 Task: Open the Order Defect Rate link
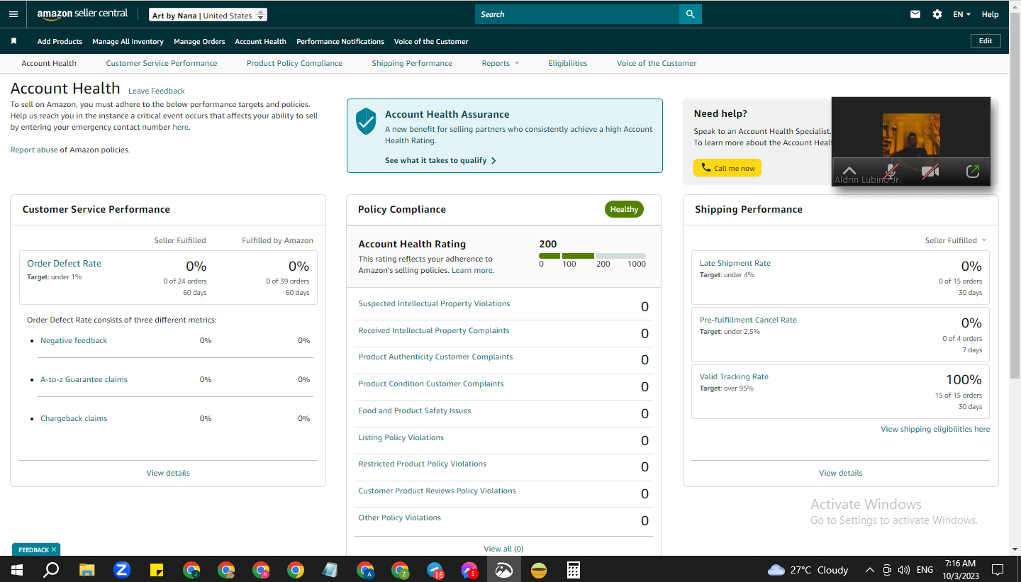click(64, 263)
